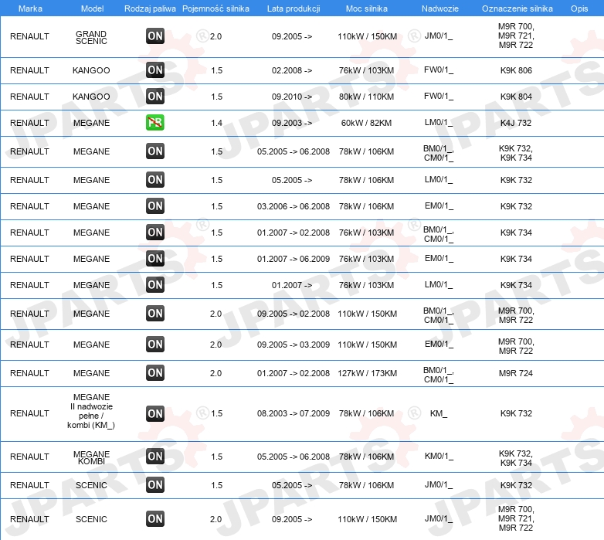This screenshot has height=540, width=604.
Task: Click the 127kW / 173KM power value
Action: click(367, 373)
